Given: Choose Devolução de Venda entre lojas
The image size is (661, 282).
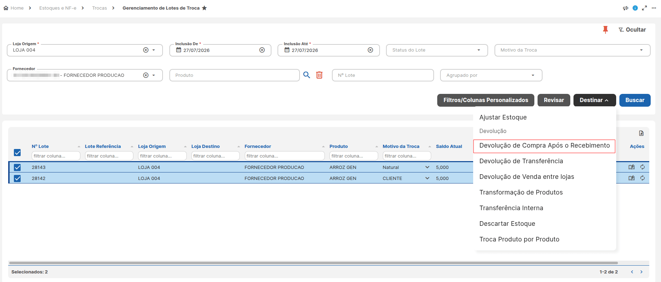Looking at the screenshot, I should point(527,177).
